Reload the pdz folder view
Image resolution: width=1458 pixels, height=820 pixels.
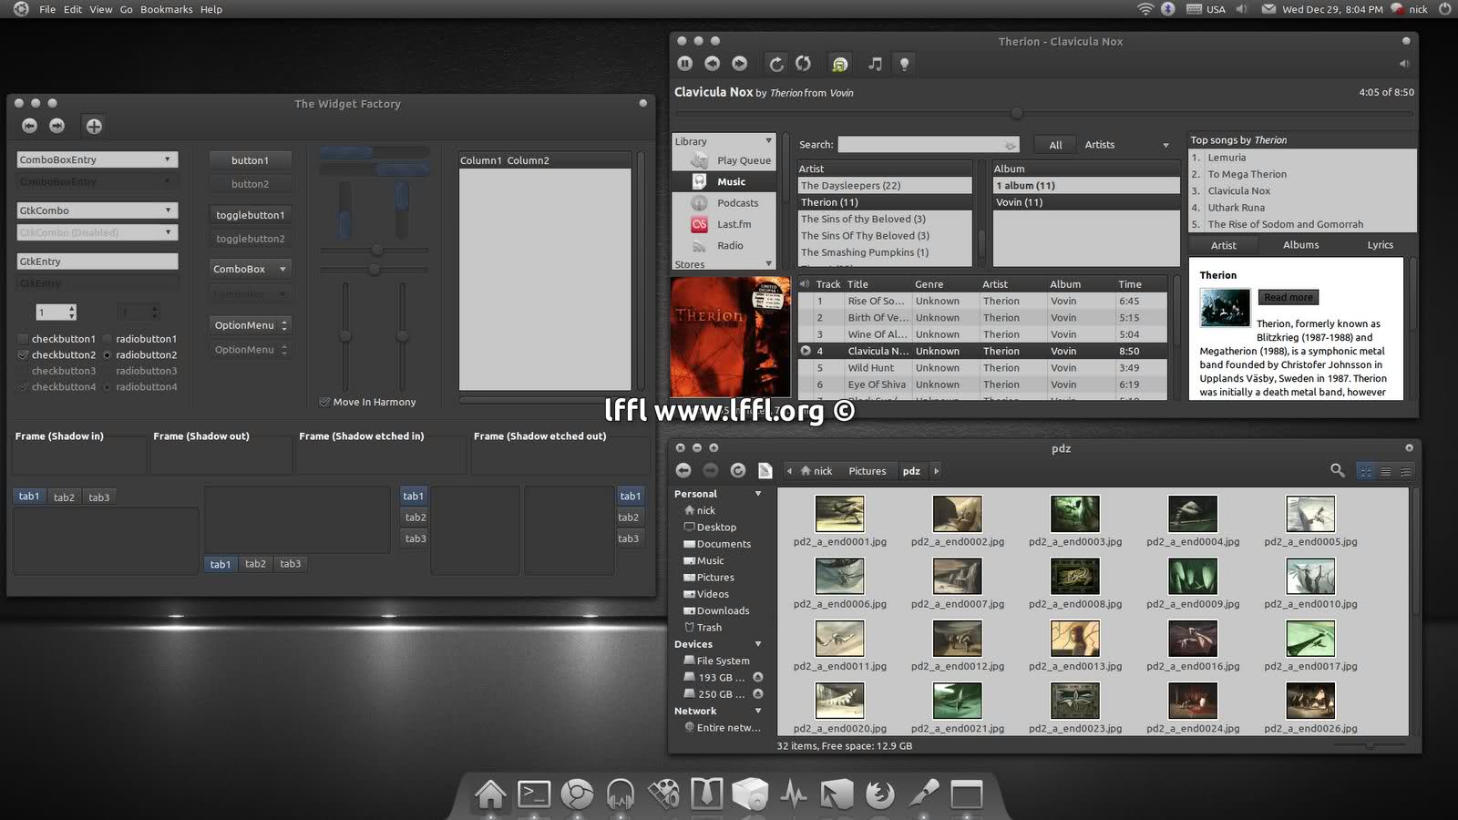[738, 471]
